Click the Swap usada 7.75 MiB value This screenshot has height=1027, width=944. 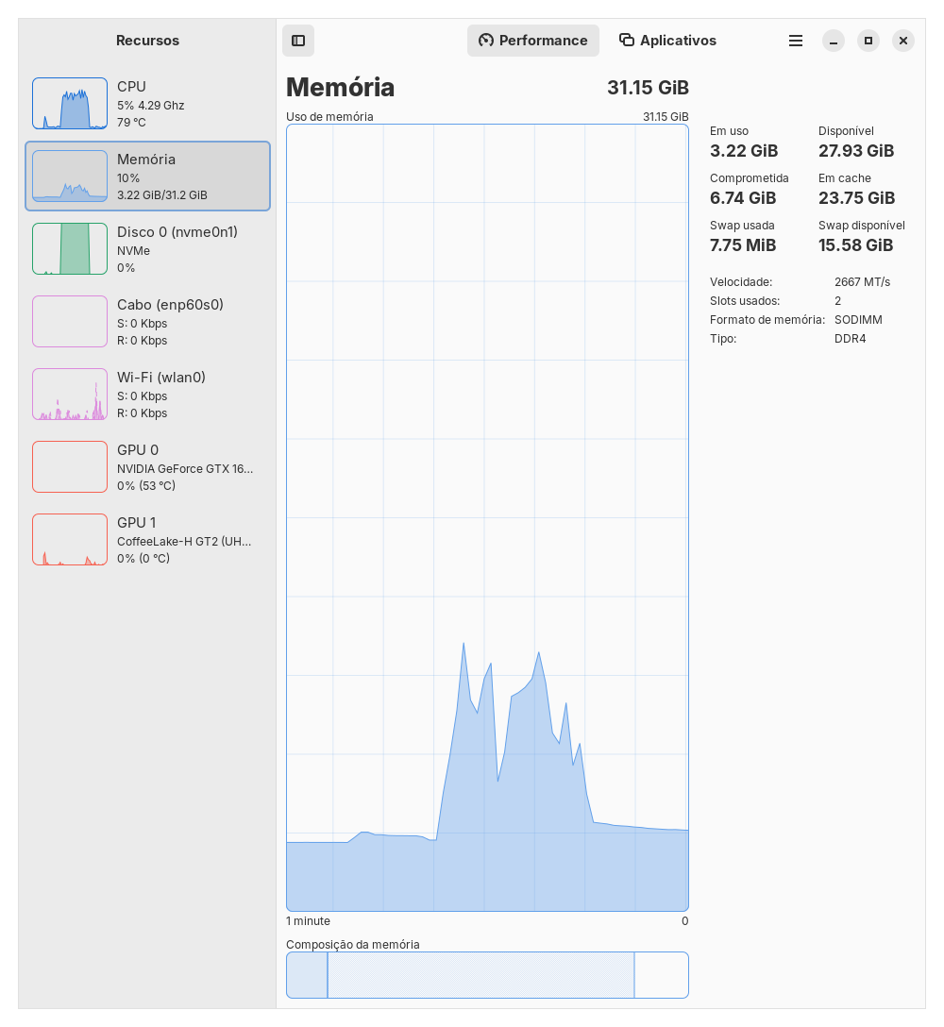tap(743, 245)
